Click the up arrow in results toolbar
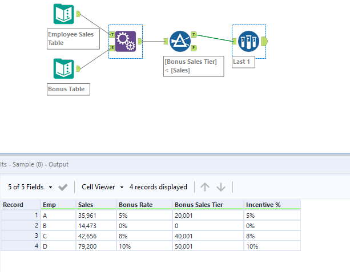Viewport: 350px width, 272px height. pos(205,187)
